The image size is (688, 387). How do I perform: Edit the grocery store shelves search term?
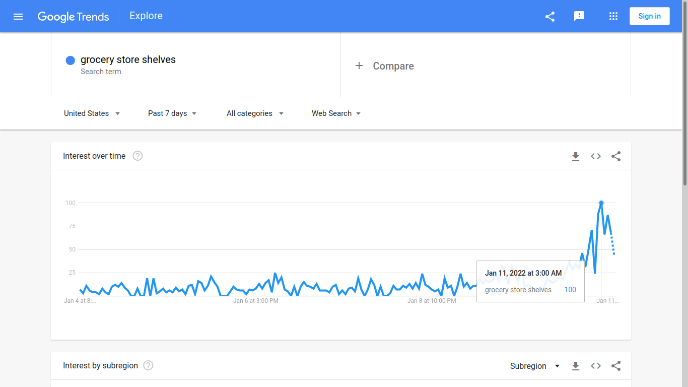pos(128,59)
